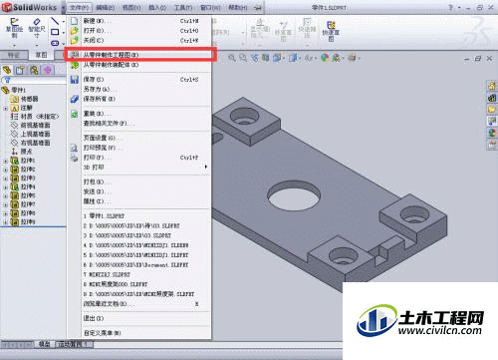The height and width of the screenshot is (360, 498).
Task: Select the slot sketch tool
Action: (55, 43)
